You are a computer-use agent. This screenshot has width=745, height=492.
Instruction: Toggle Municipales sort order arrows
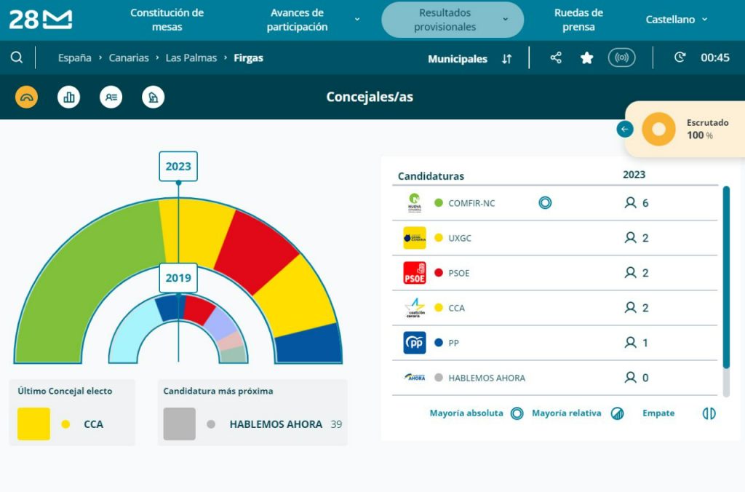507,58
